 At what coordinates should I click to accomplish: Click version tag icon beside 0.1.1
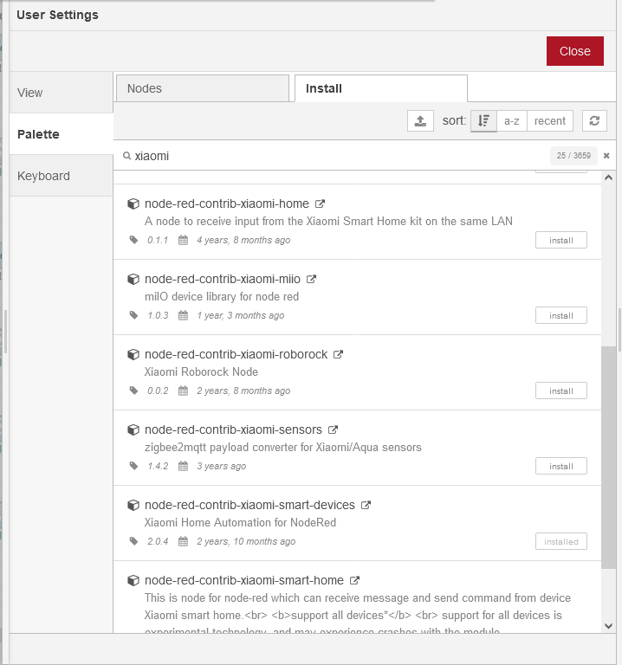coord(133,240)
